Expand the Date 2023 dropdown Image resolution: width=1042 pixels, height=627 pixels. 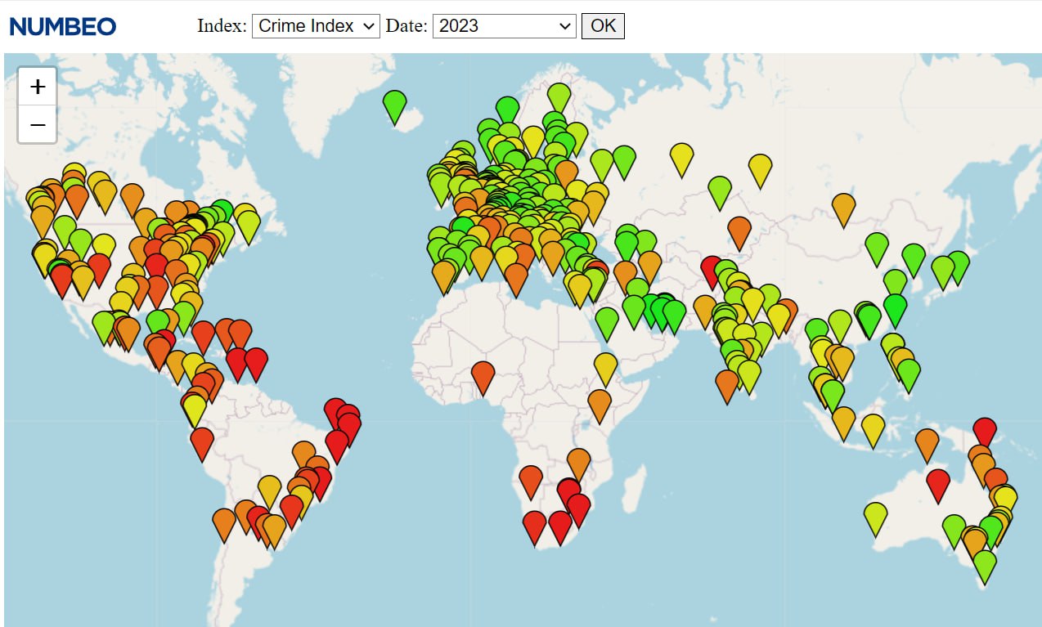click(504, 26)
